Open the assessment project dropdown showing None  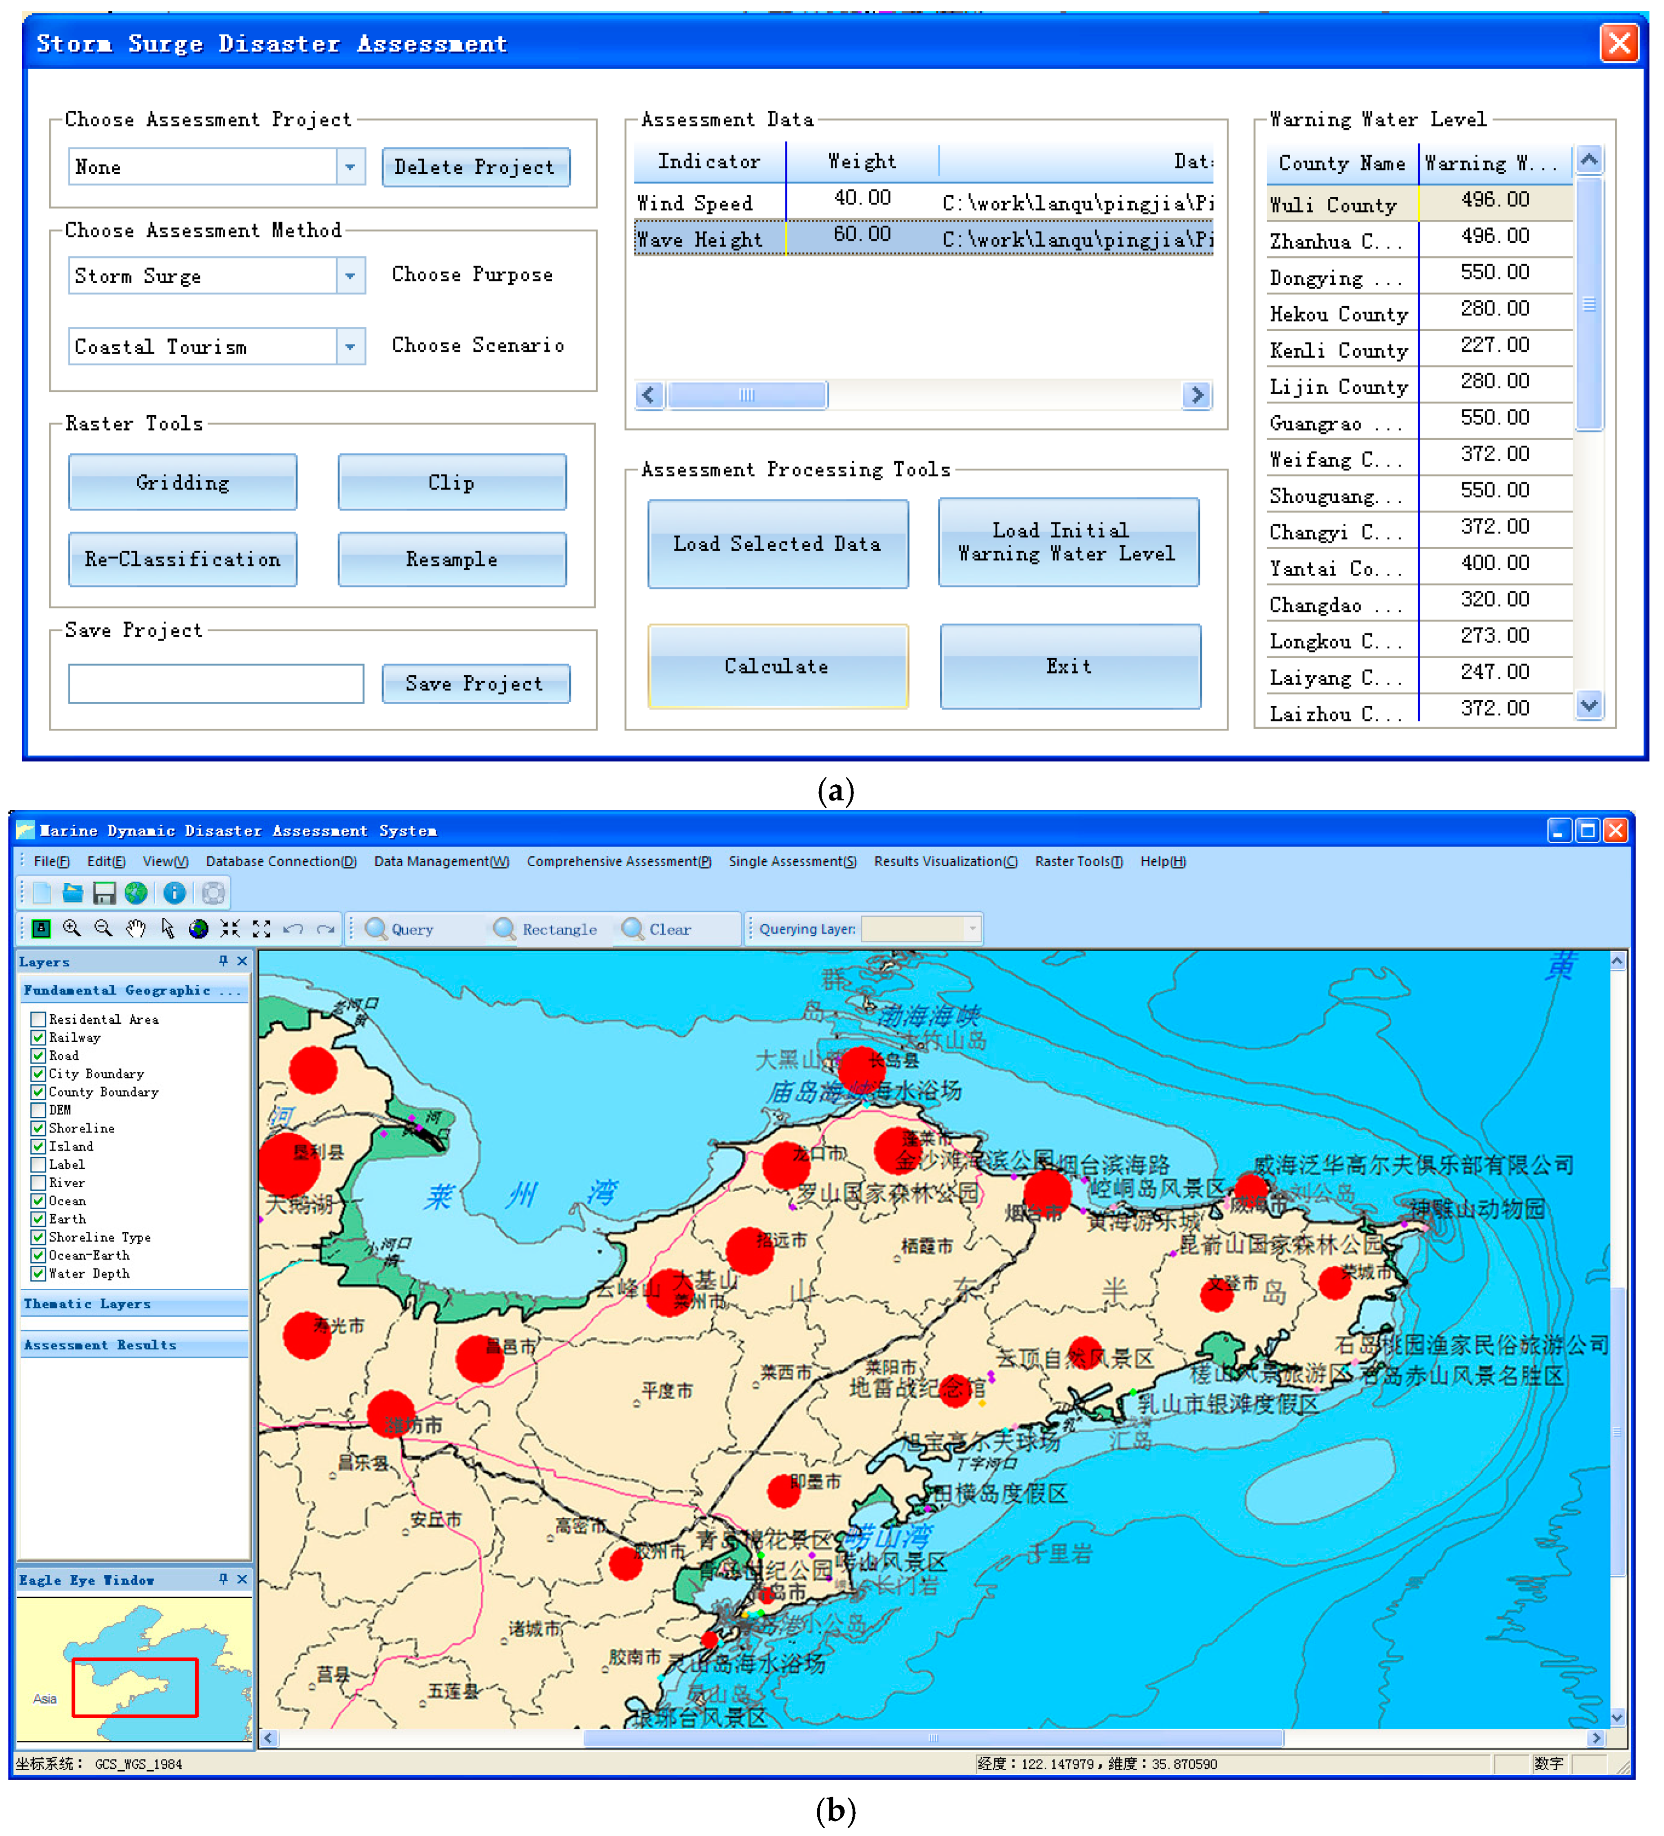click(350, 167)
